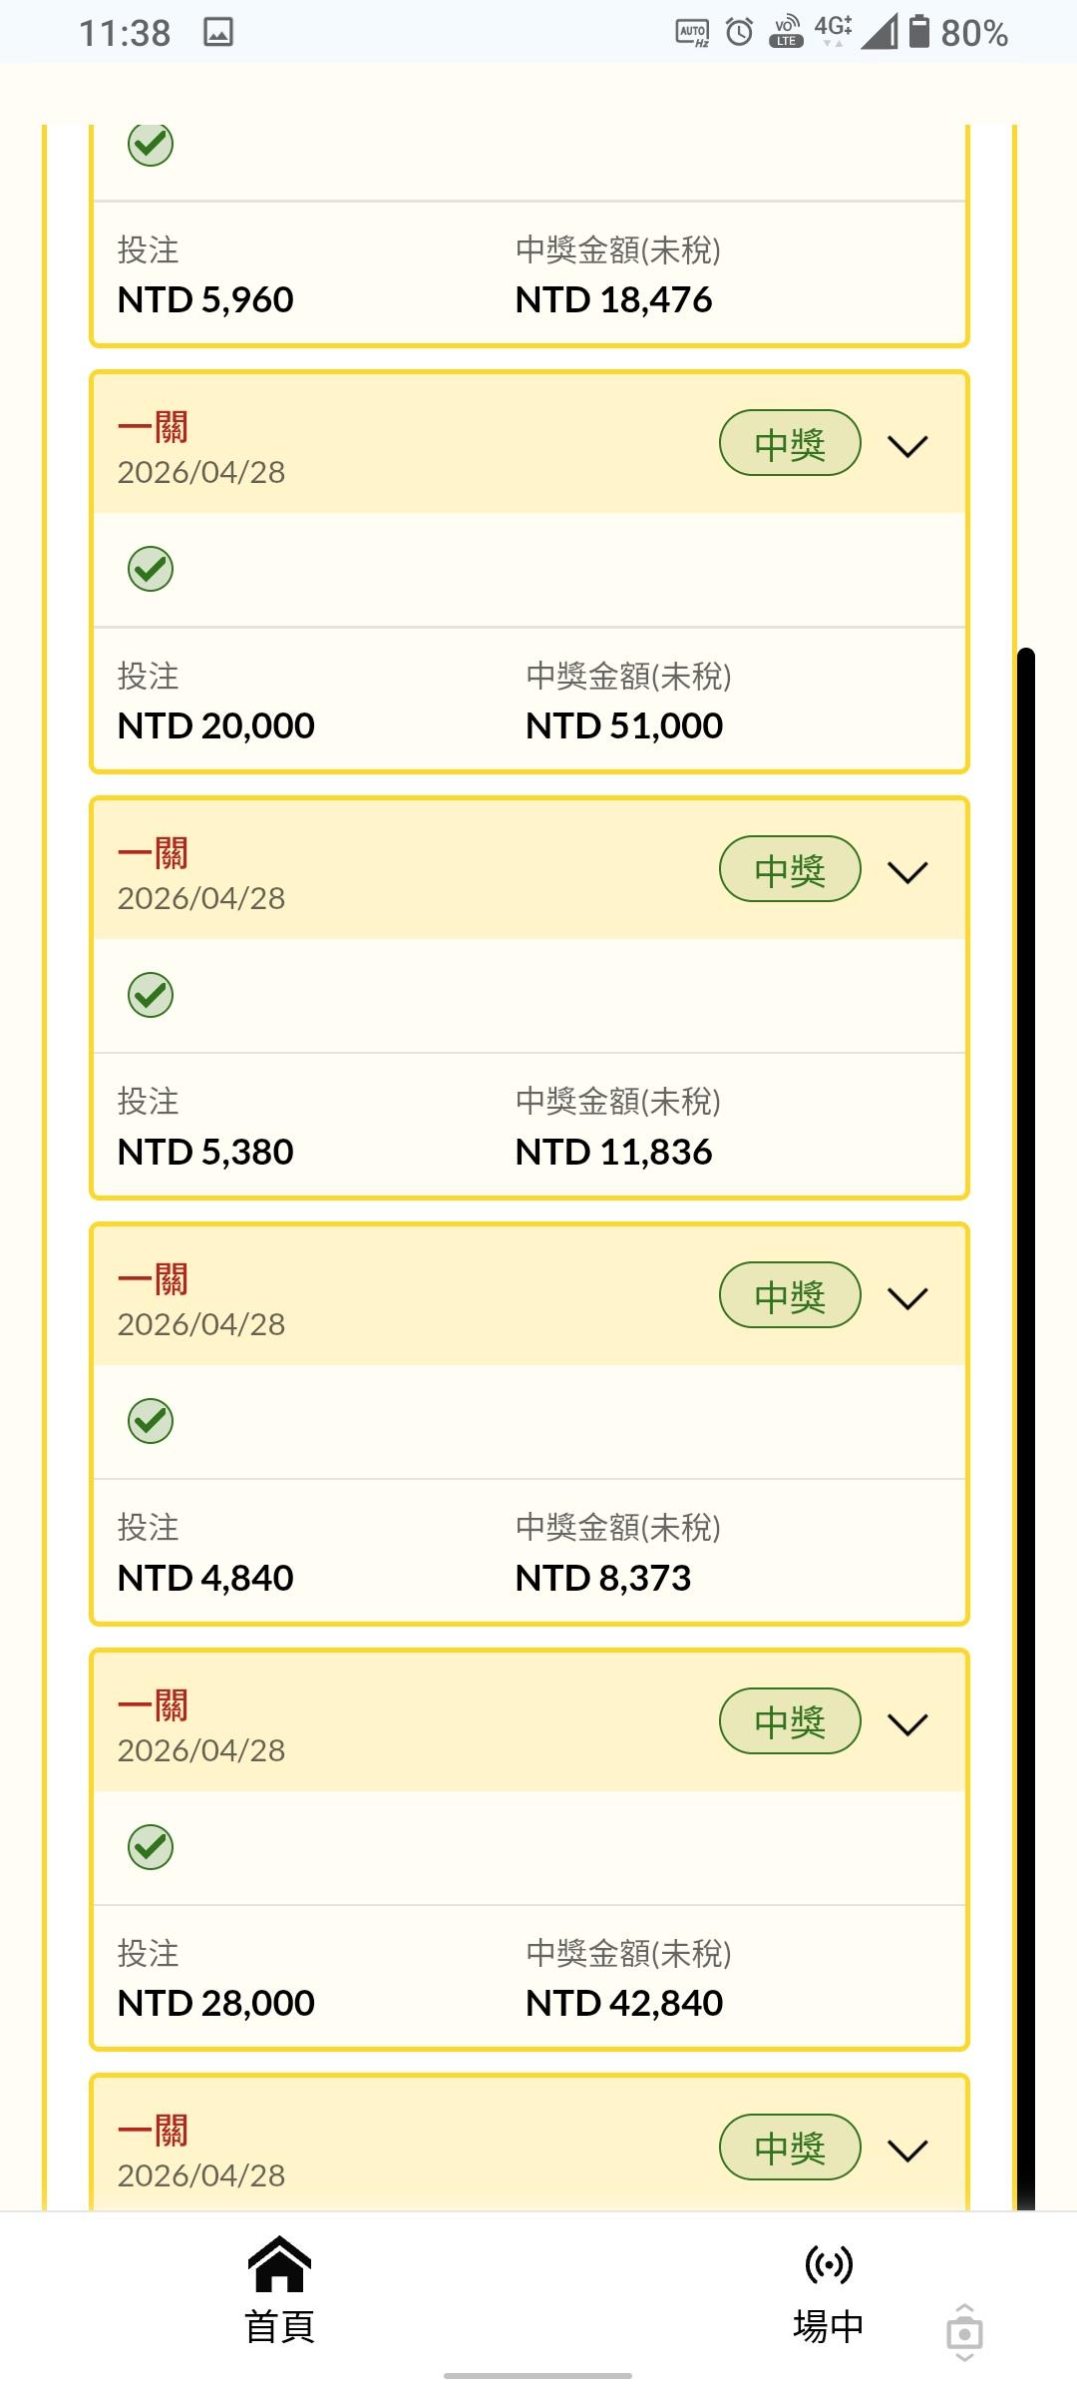Image resolution: width=1077 pixels, height=2395 pixels.
Task: Tap the alarm clock status icon
Action: pos(739,32)
